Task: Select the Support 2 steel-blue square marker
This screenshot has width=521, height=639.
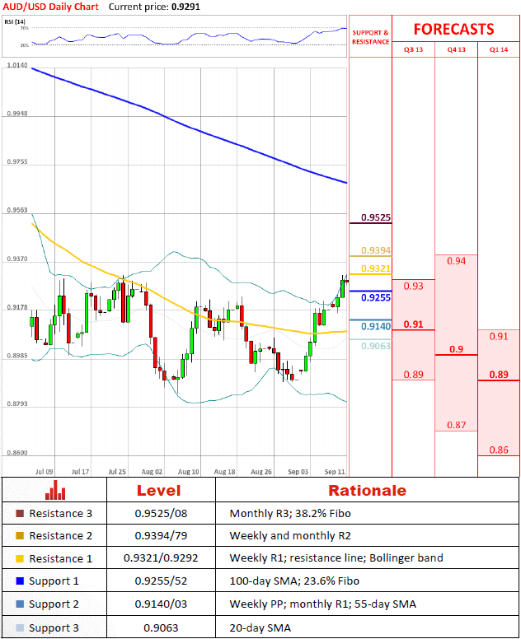Action: 20,604
